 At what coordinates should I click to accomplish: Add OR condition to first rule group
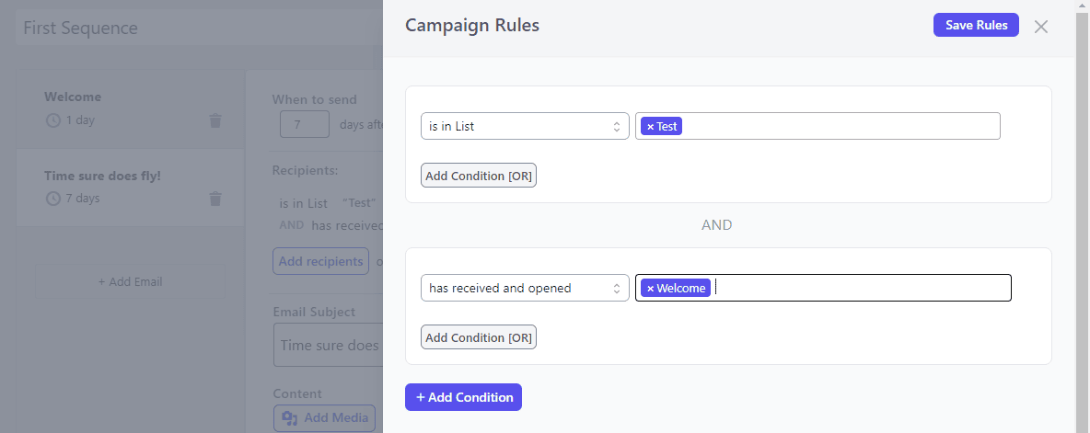click(479, 176)
